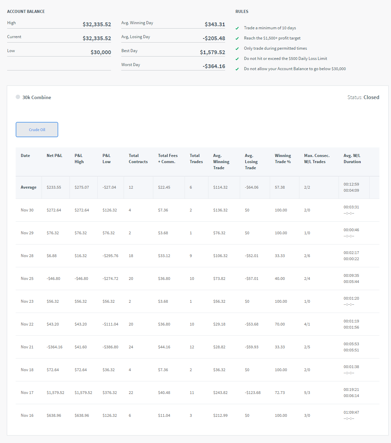Viewport: 391px width, 443px height.
Task: Click the Best Day value $1,579.52
Action: click(x=212, y=52)
